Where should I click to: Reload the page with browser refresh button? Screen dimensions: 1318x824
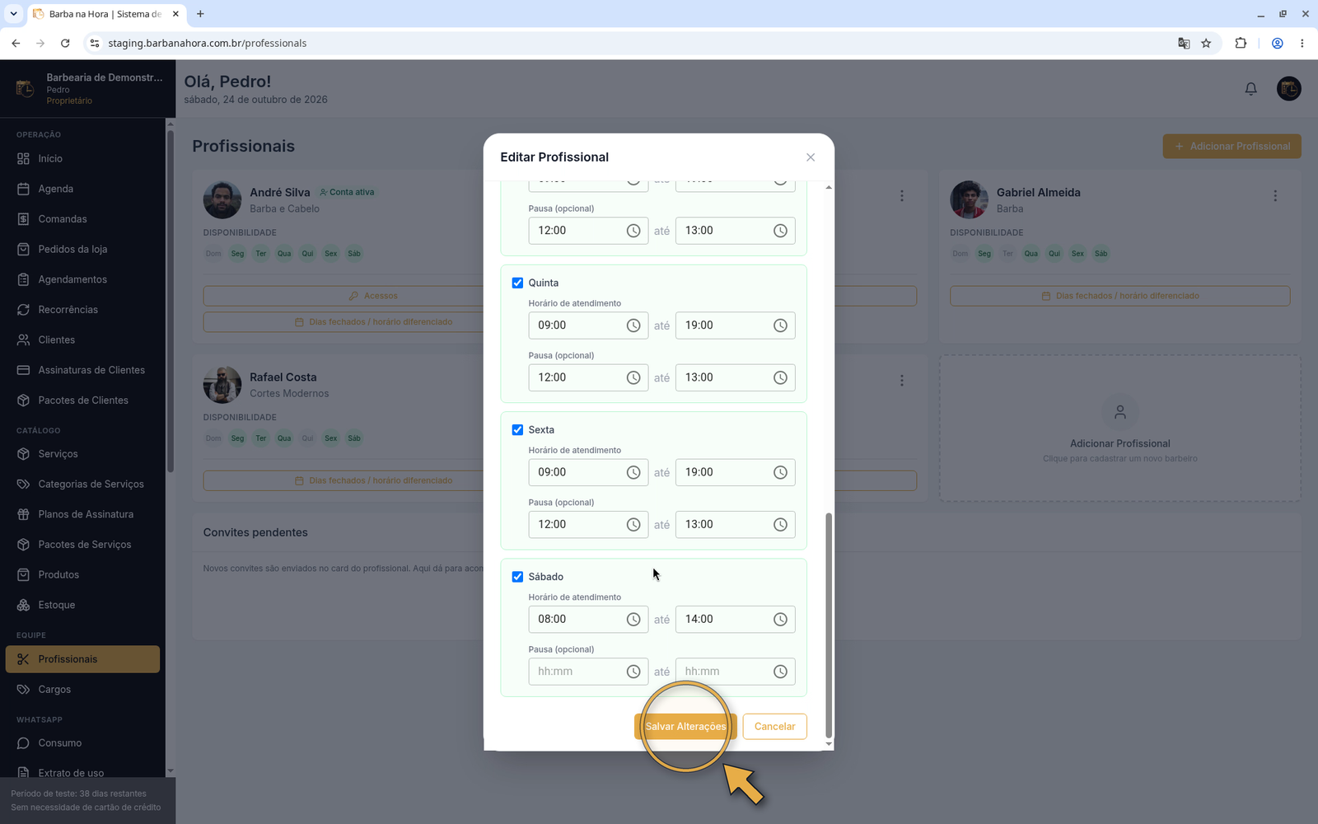pyautogui.click(x=65, y=43)
